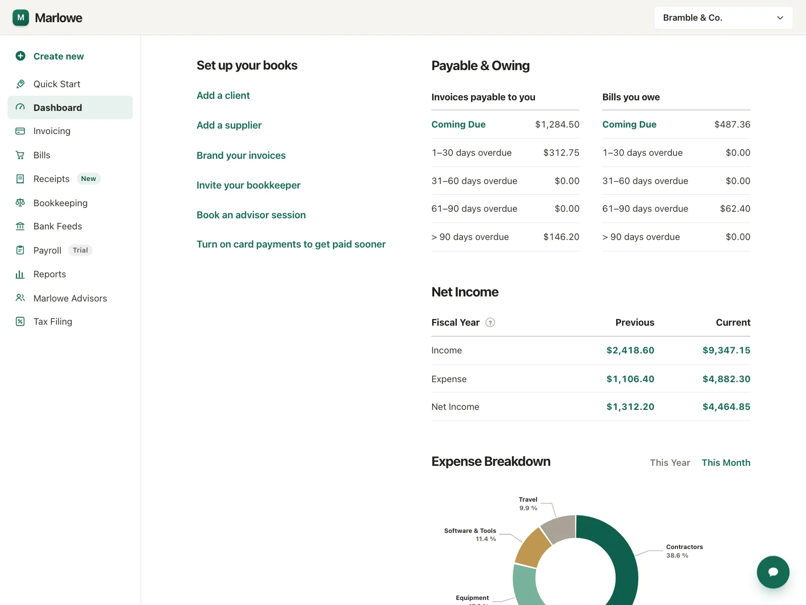Click the Trial badge beside Payroll
The width and height of the screenshot is (806, 605).
(80, 250)
